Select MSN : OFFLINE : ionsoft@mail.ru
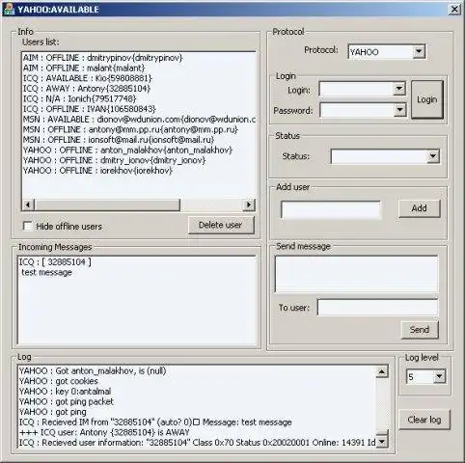465x463 pixels. pyautogui.click(x=119, y=140)
